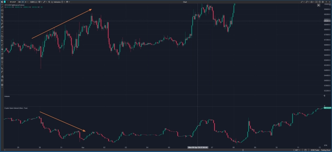Screen dimensions: 332x152
Task: Select the rectangle drawing tool
Action: point(2,10)
